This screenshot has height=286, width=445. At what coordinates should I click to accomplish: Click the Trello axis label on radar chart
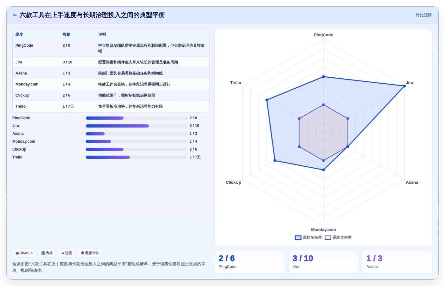[x=236, y=83]
